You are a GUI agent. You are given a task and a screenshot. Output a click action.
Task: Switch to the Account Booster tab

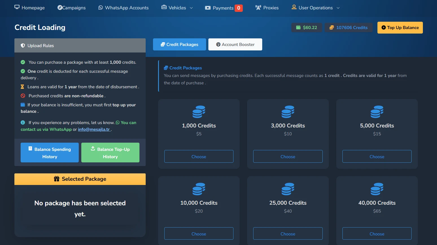235,45
